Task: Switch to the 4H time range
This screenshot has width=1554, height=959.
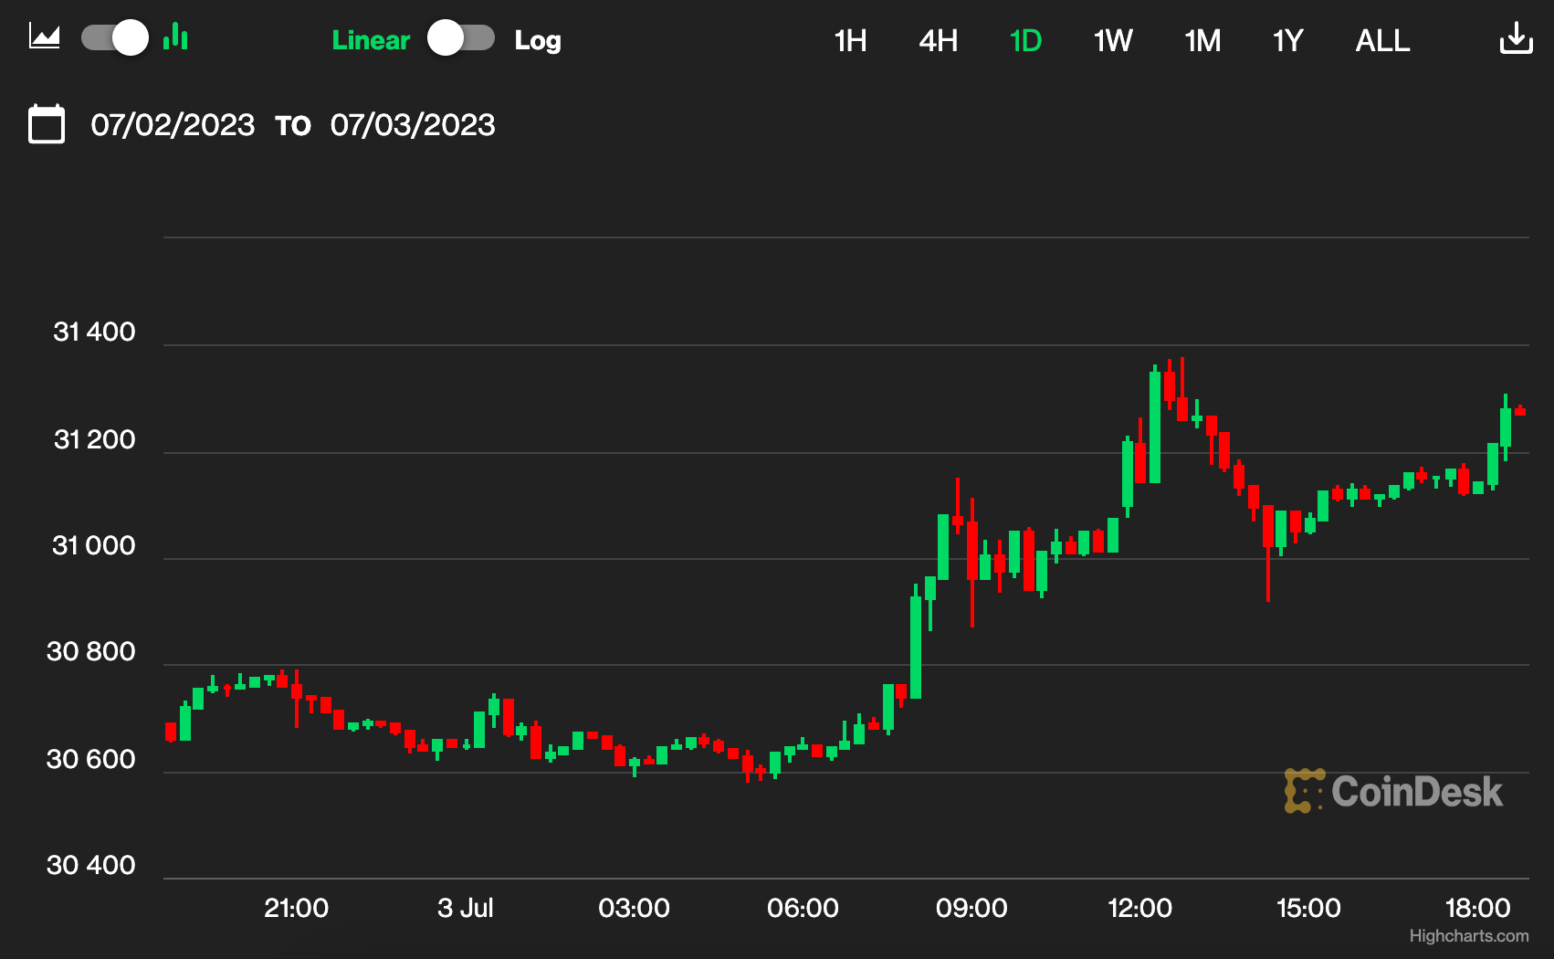Action: (x=938, y=41)
